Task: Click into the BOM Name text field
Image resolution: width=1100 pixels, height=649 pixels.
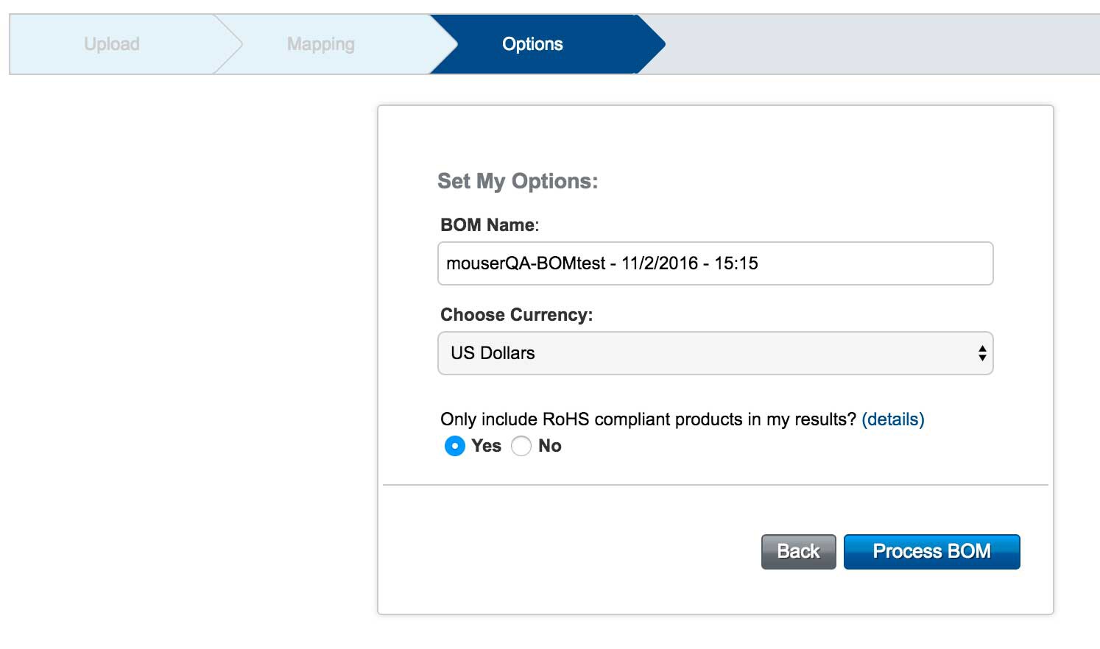Action: click(x=714, y=263)
